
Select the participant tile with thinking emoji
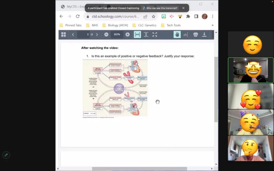coord(251,148)
